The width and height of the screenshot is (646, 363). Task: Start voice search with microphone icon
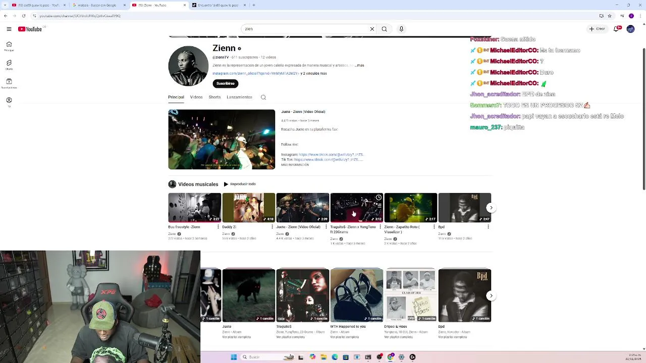401,29
